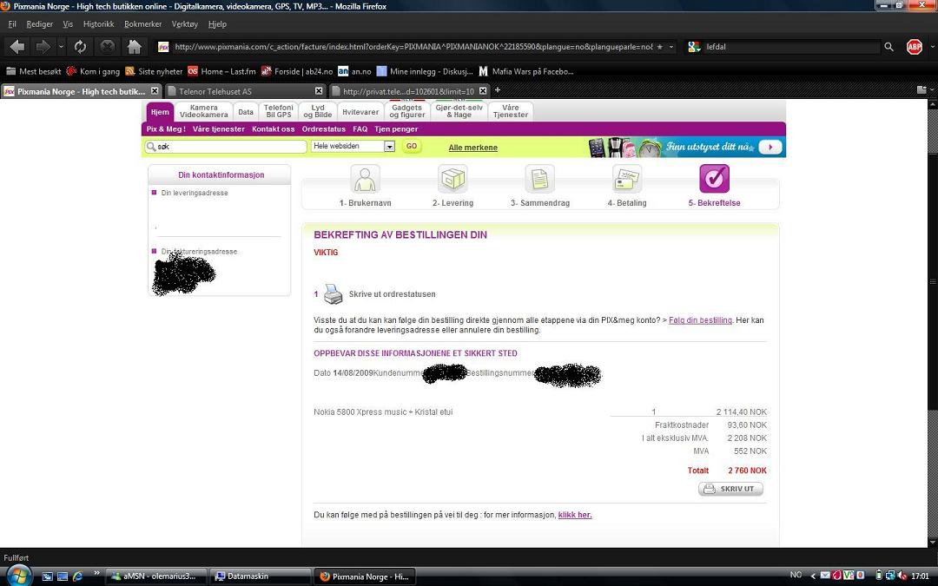Open the Rediger menu
The image size is (938, 586).
39,24
